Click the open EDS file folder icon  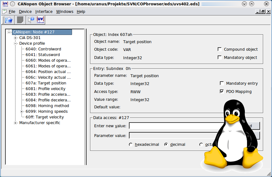pos(9,20)
